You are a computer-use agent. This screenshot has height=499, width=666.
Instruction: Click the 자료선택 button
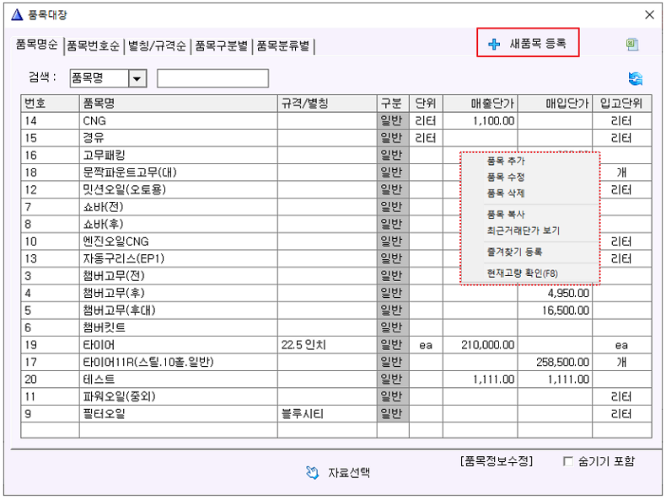click(x=338, y=473)
